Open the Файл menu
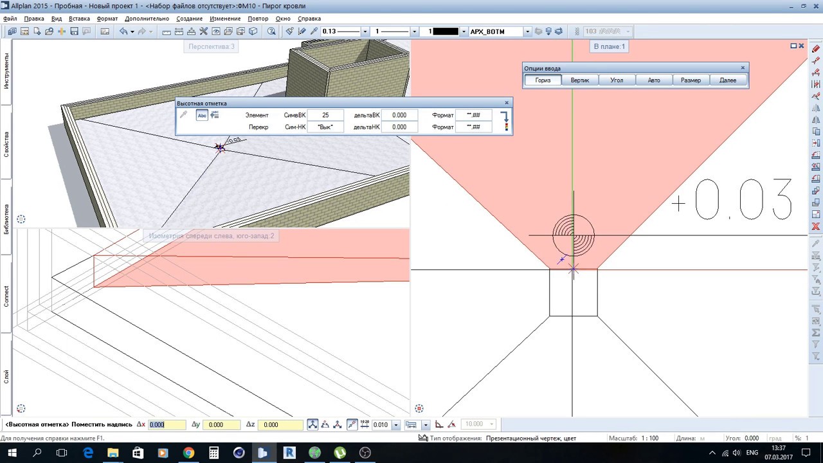 pos(10,19)
